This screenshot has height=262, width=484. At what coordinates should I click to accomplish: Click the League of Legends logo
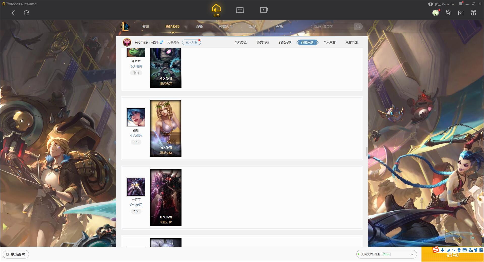pyautogui.click(x=125, y=26)
